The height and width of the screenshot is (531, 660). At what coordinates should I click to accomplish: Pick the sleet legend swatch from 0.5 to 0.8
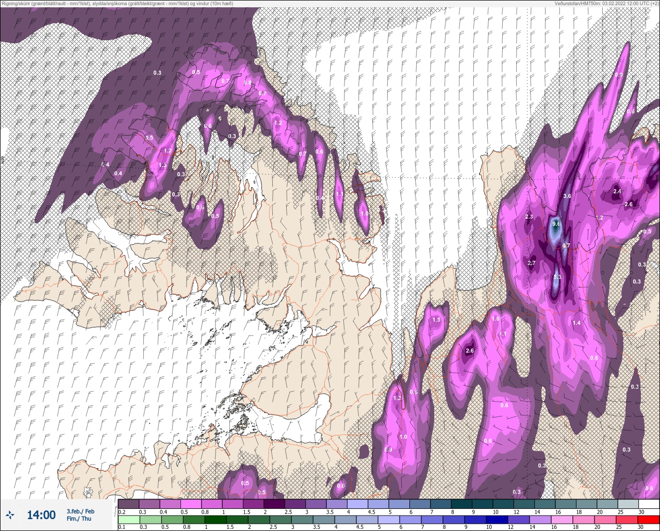pyautogui.click(x=191, y=504)
